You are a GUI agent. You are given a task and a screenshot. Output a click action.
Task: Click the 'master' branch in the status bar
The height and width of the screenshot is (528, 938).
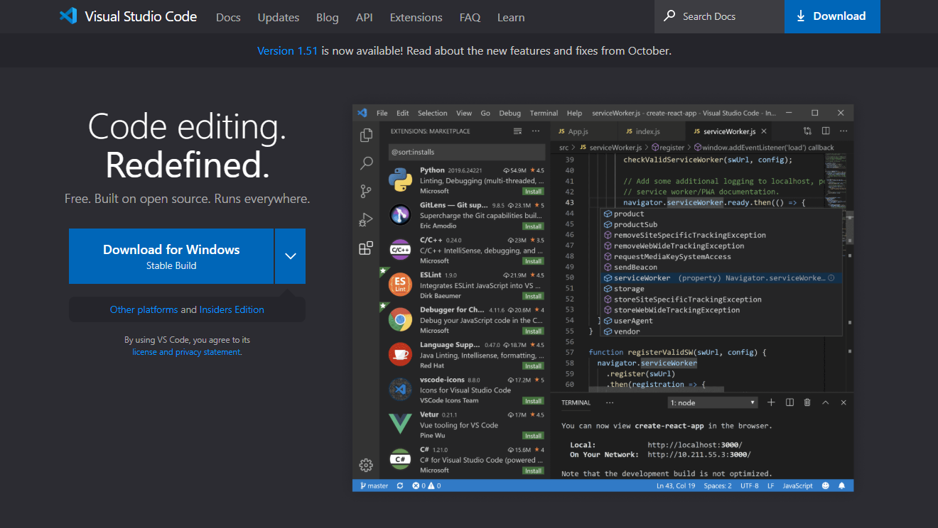pyautogui.click(x=374, y=486)
